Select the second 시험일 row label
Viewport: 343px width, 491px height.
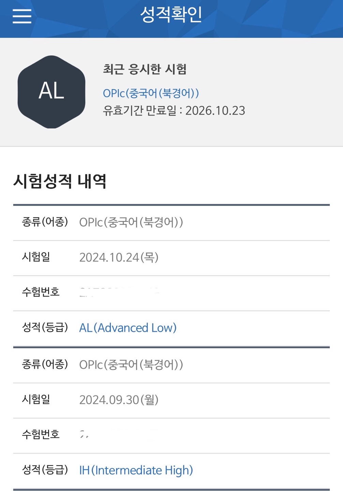tap(35, 399)
